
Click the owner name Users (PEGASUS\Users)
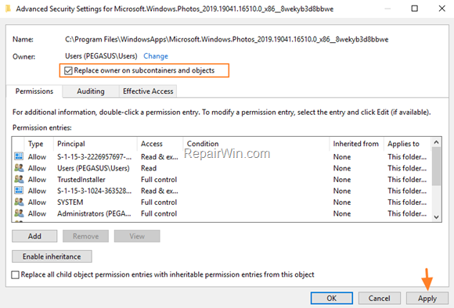[x=101, y=56]
